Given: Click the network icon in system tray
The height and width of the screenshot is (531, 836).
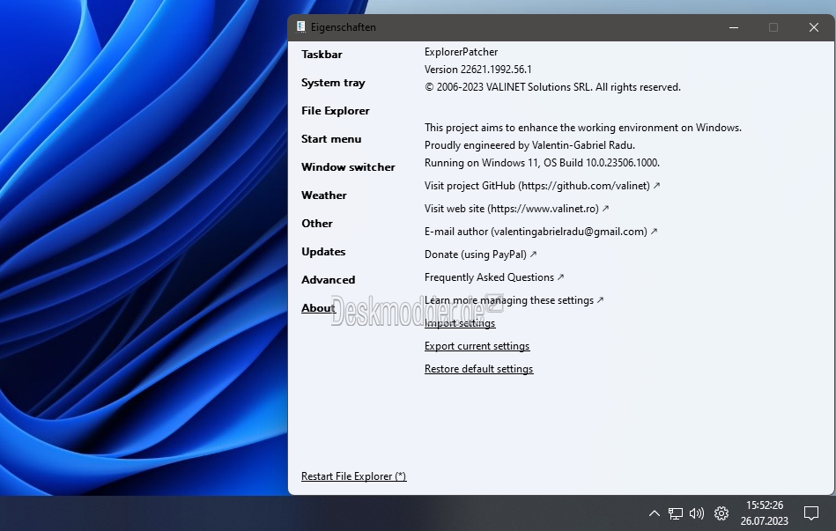Looking at the screenshot, I should [x=676, y=513].
